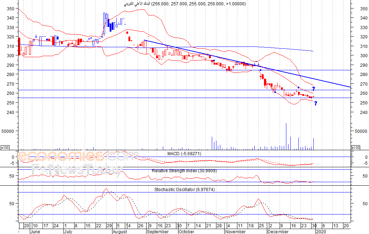
Task: Click the upper blue question mark near 263
Action: point(314,89)
